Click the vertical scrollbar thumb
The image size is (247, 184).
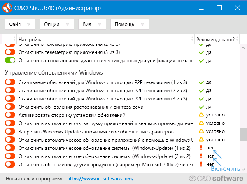pyautogui.click(x=243, y=134)
